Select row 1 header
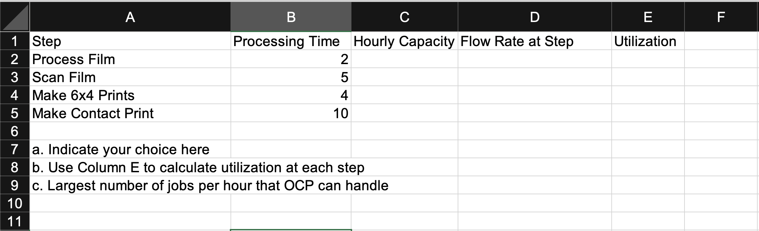This screenshot has width=759, height=231. pos(15,42)
